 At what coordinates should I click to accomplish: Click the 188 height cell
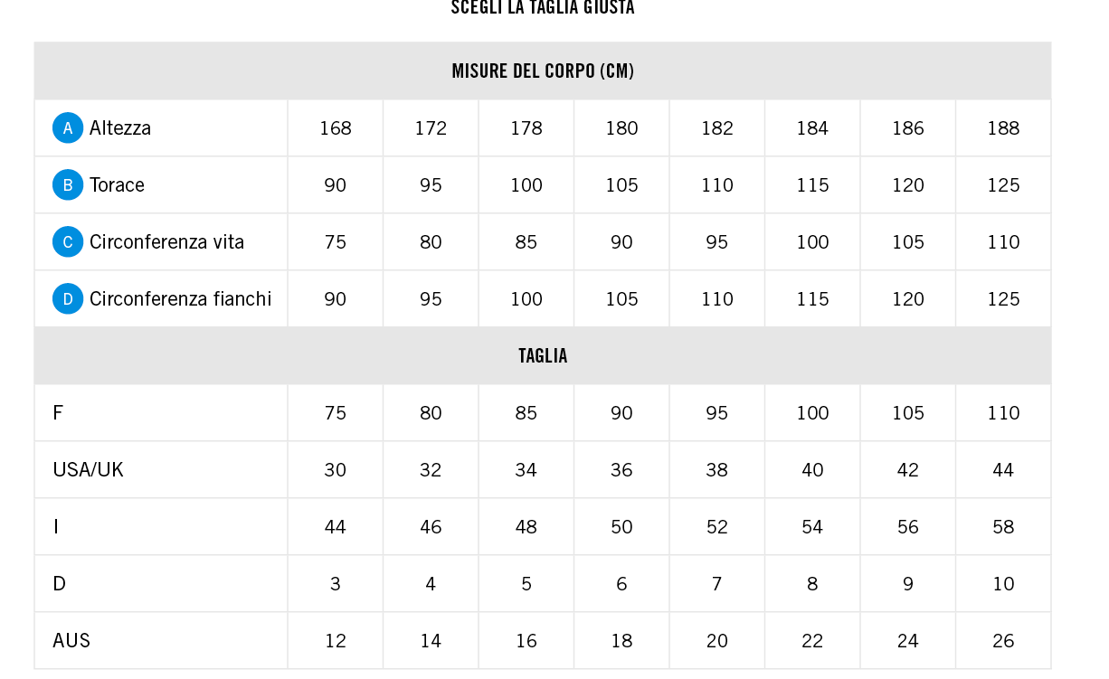1003,127
